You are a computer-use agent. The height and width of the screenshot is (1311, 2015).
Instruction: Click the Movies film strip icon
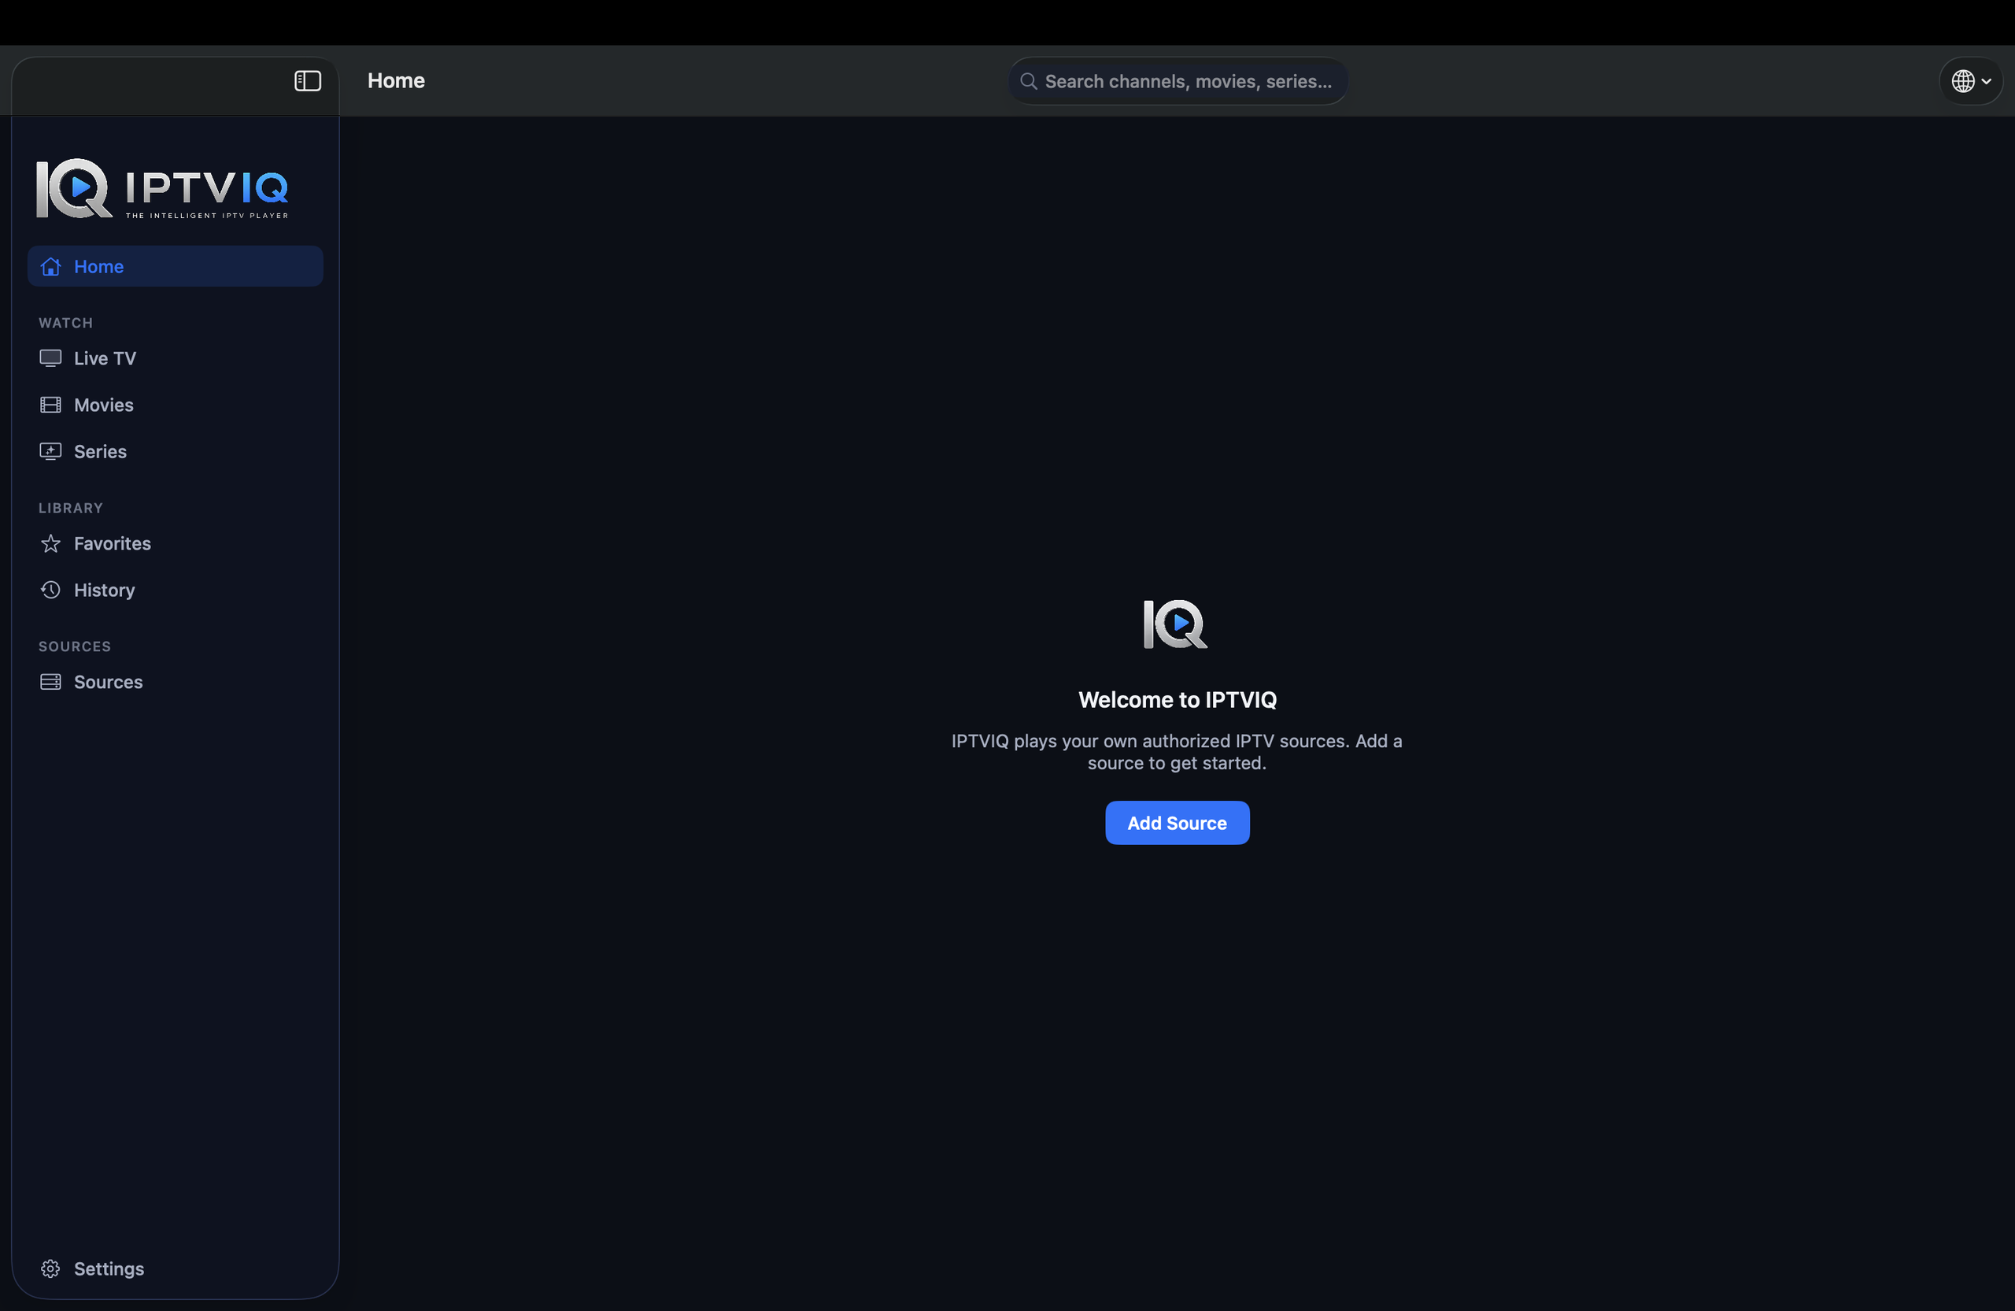tap(51, 405)
